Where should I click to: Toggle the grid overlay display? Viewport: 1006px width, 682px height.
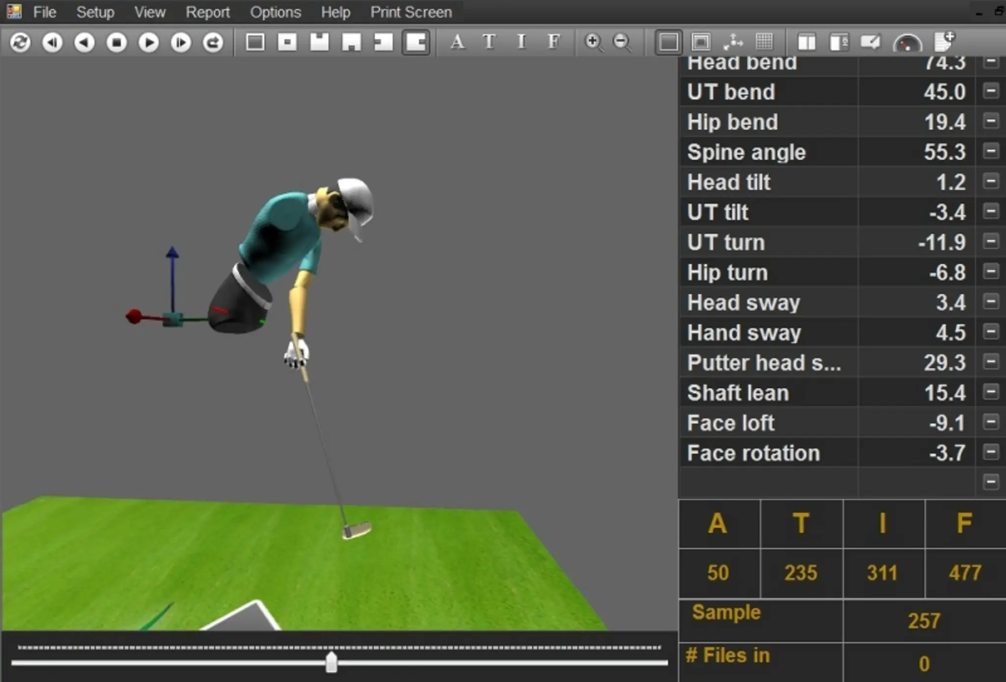(765, 43)
